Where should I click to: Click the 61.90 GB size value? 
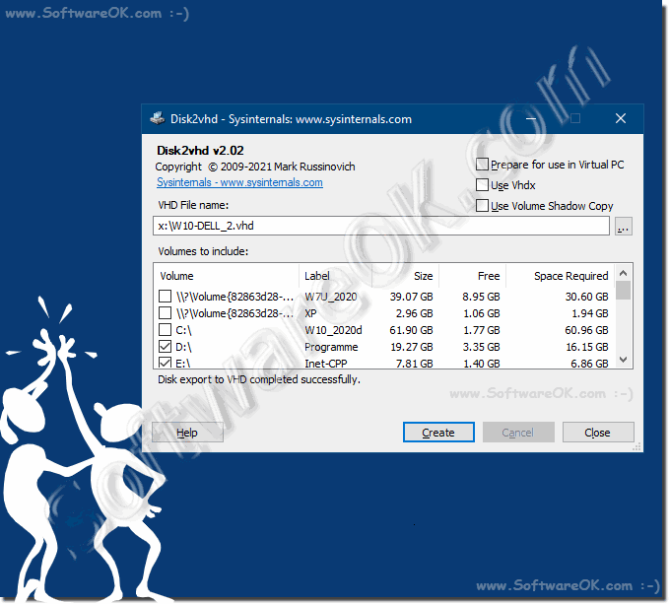pos(411,330)
